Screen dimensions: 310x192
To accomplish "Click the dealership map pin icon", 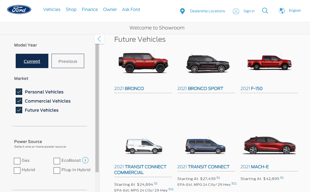I will pos(182,11).
